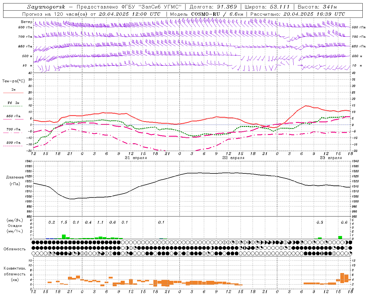The image size is (367, 294).
Task: Select the '(км)' convective cloud unit label
Action: point(15,280)
